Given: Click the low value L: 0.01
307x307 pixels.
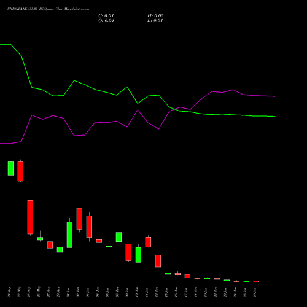Looking at the screenshot, I should [155, 21].
